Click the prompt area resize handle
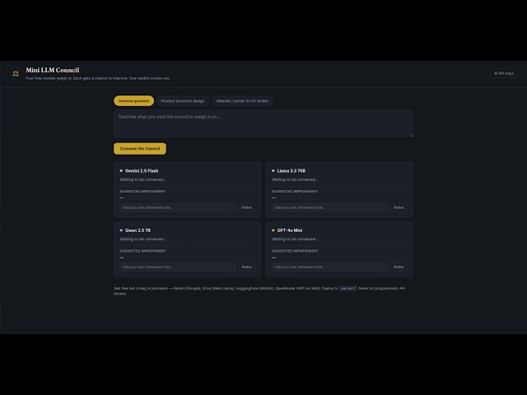527x395 pixels. (412, 135)
